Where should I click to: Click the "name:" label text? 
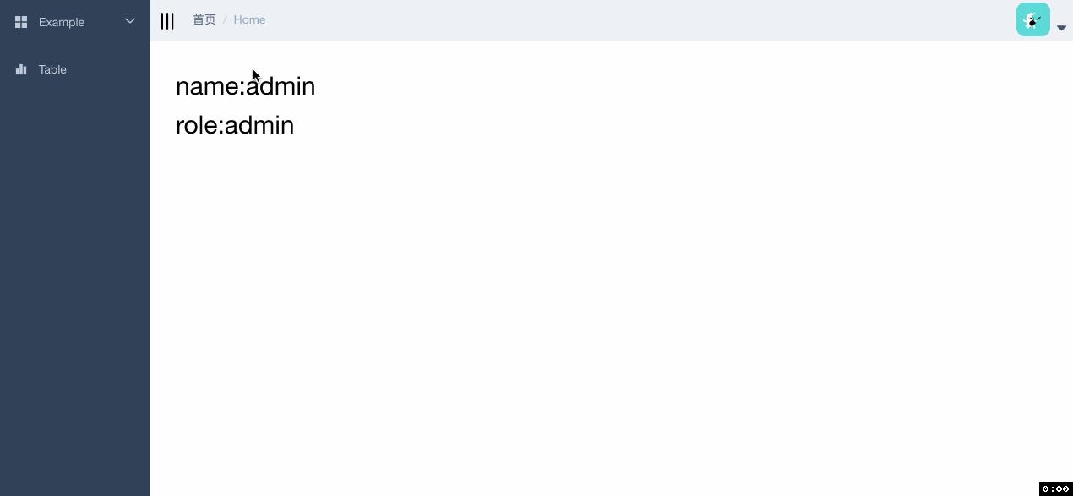coord(210,86)
